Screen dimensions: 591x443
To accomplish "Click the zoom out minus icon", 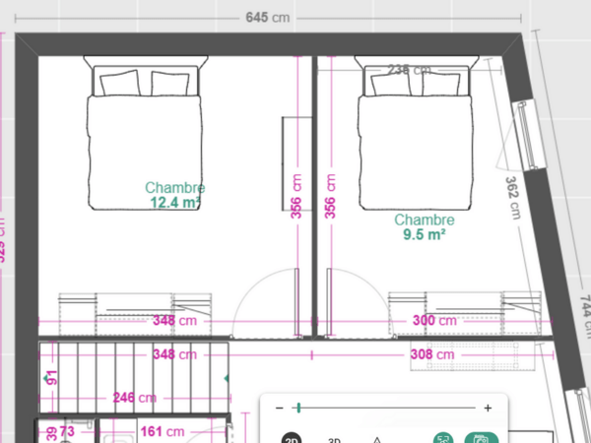I will [x=280, y=408].
